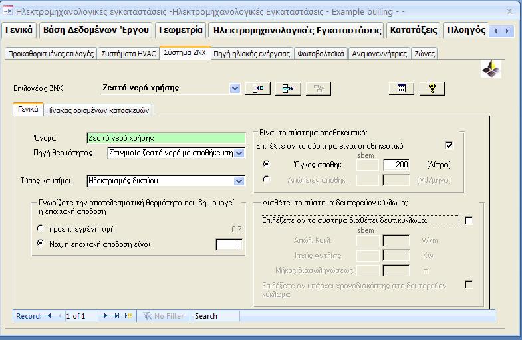Close the form window with X

509,11
